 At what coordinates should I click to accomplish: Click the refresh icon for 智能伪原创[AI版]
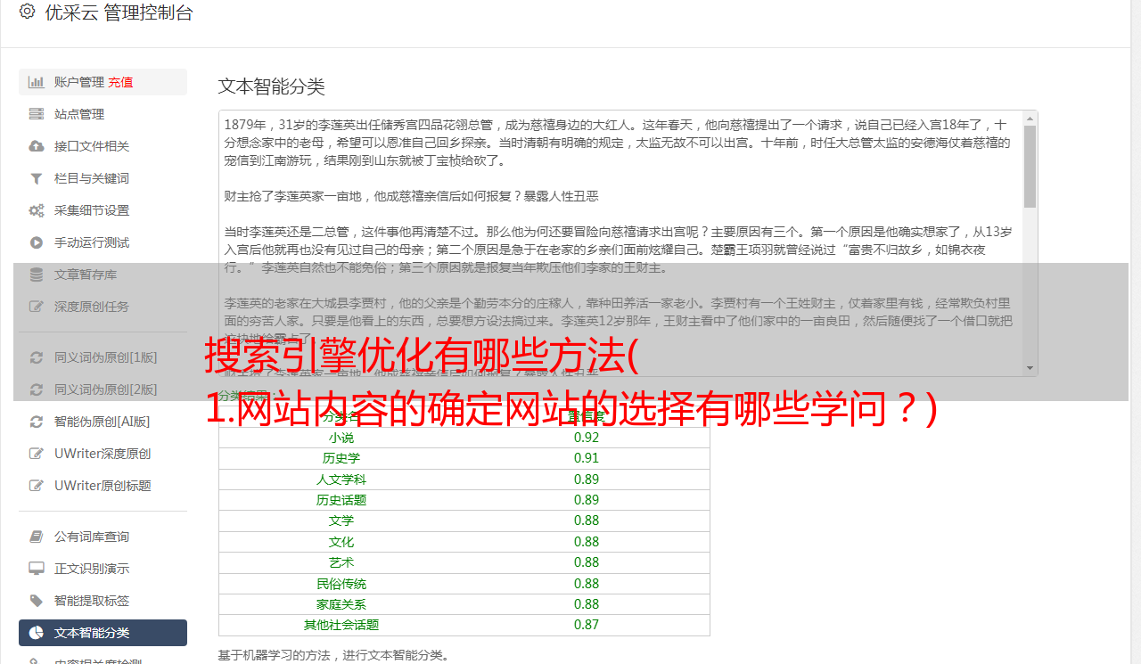(x=37, y=422)
